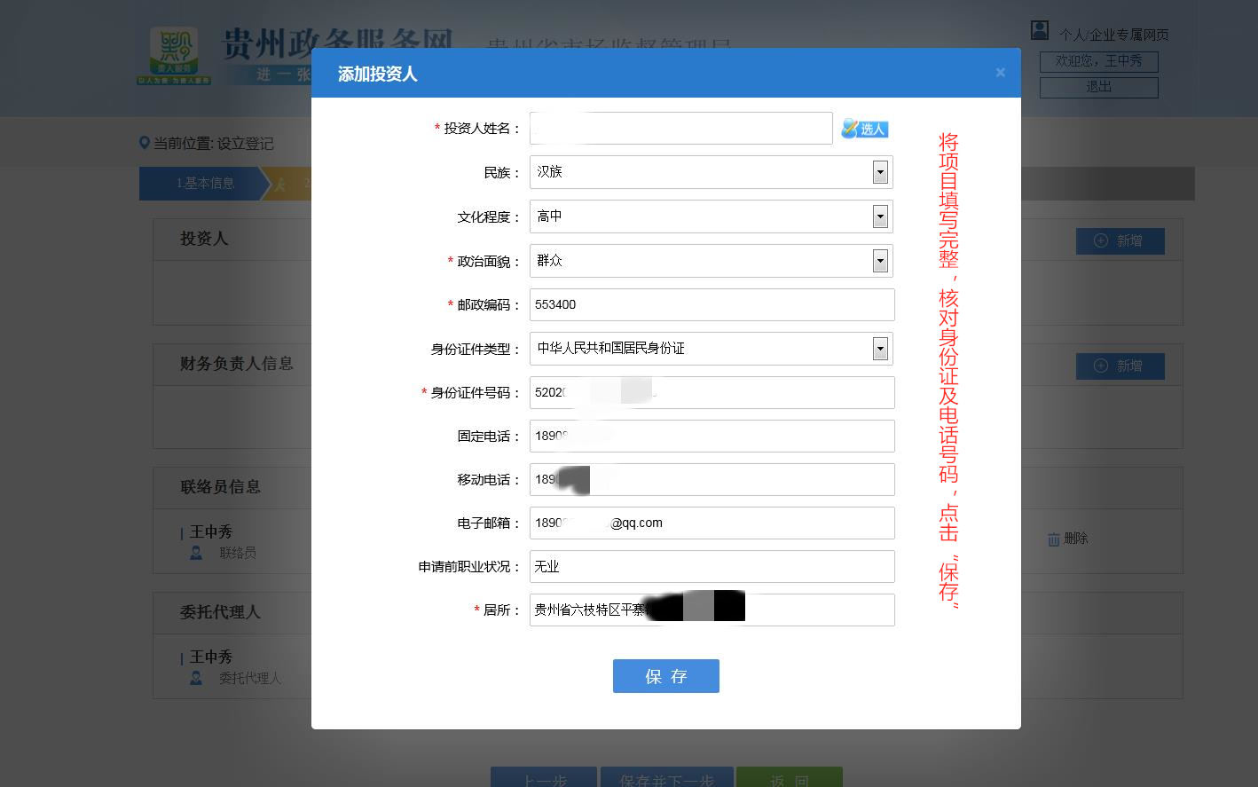Image resolution: width=1258 pixels, height=787 pixels.
Task: Click the 申请前职业状况 field showing 无业
Action: tap(712, 566)
